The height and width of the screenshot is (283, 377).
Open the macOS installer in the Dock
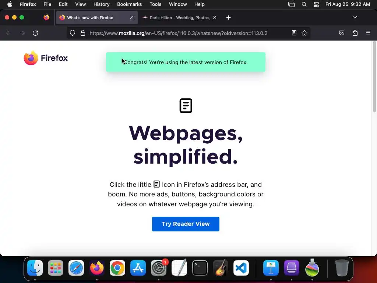(x=312, y=268)
